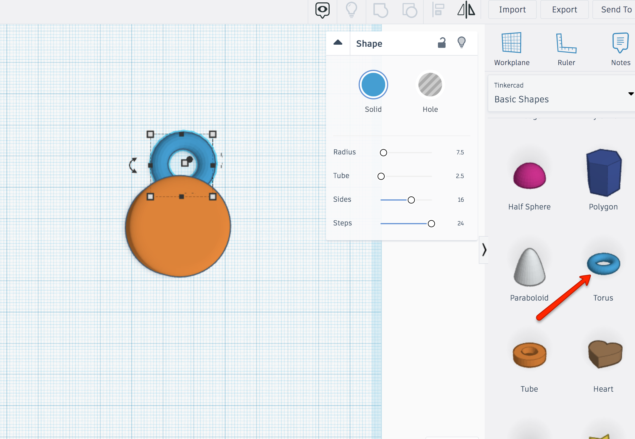Click the Radius input field value
This screenshot has height=439, width=635.
[x=459, y=151]
